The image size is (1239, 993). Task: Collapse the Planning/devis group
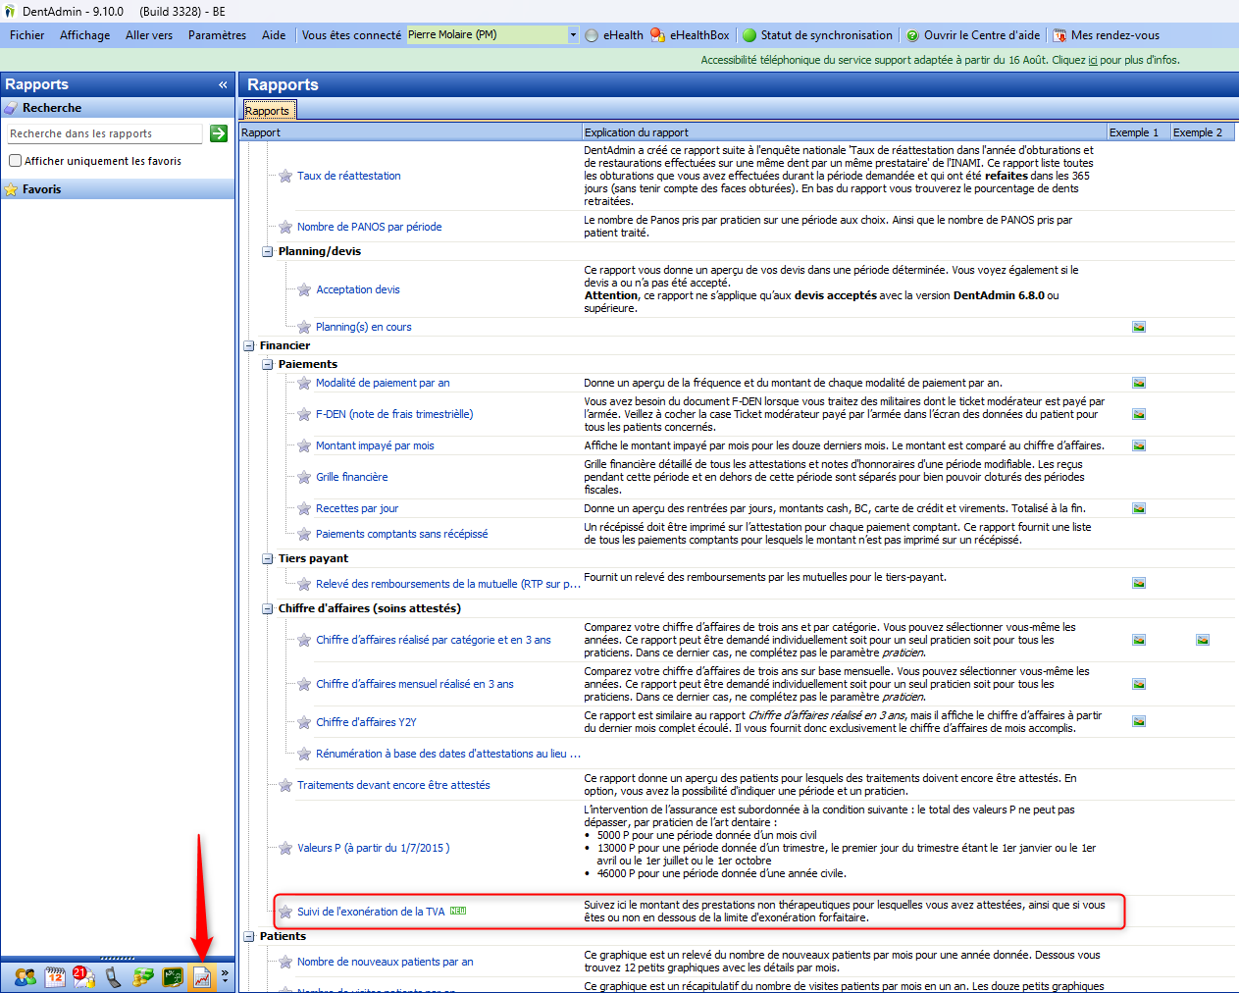point(268,252)
